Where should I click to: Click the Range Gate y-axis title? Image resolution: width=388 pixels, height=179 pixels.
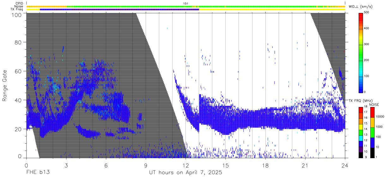[x=5, y=86]
